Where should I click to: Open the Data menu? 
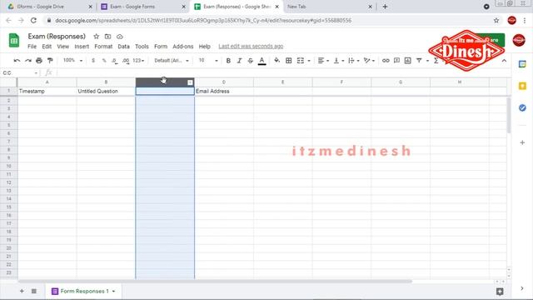(123, 47)
